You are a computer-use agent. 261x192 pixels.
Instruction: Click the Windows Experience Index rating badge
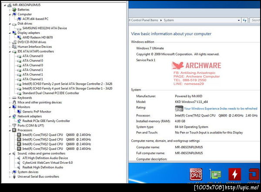tap(179, 109)
